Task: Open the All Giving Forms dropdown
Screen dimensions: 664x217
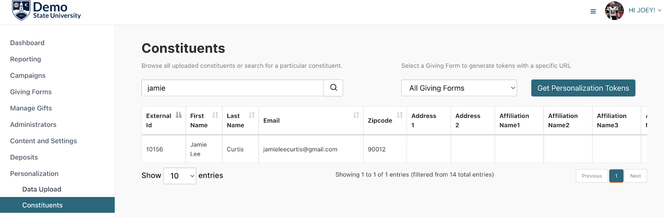Action: 459,88
